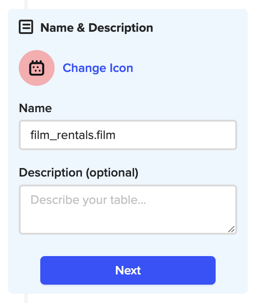The width and height of the screenshot is (255, 303).
Task: Click the Name & Description heading
Action: (97, 28)
